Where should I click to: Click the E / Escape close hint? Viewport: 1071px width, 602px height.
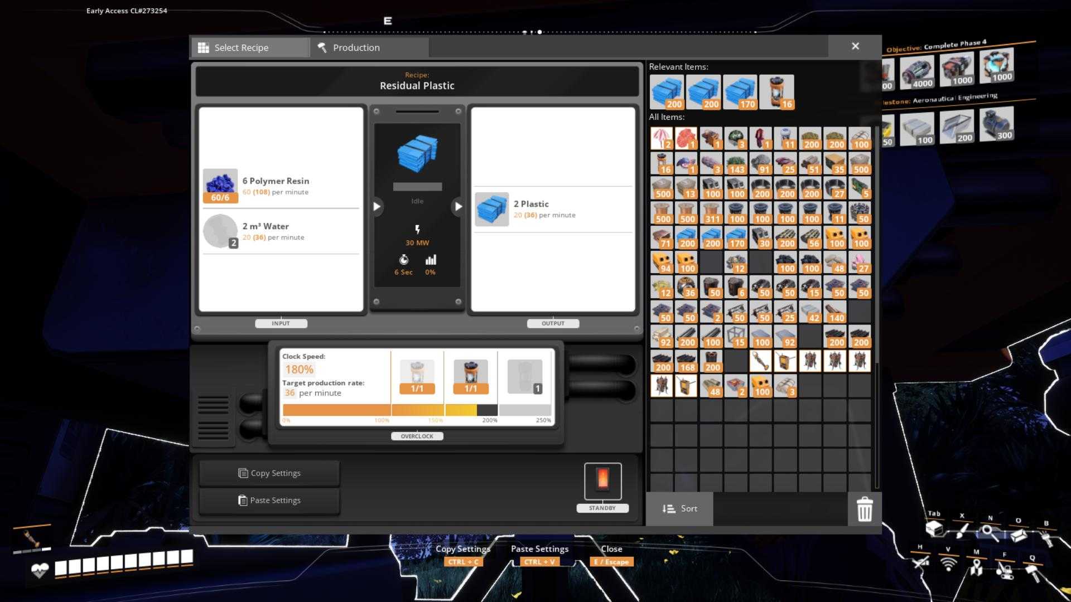tap(611, 562)
